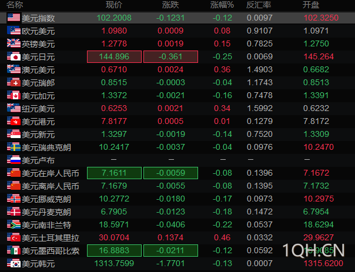Image resolution: width=355 pixels, height=272 pixels.
Task: Select the 美元在岸人民币 row name
Action: click(x=51, y=173)
